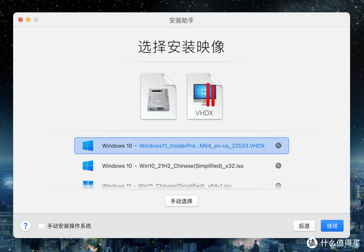
Task: Click the hard disk image file icon
Action: coord(158,96)
